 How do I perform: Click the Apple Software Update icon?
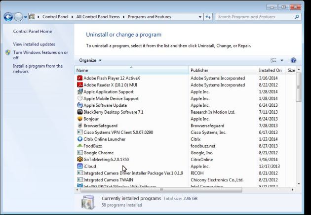point(80,105)
